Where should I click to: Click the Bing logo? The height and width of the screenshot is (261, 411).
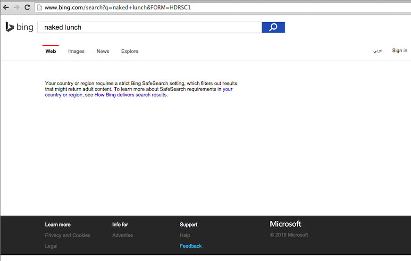click(19, 27)
